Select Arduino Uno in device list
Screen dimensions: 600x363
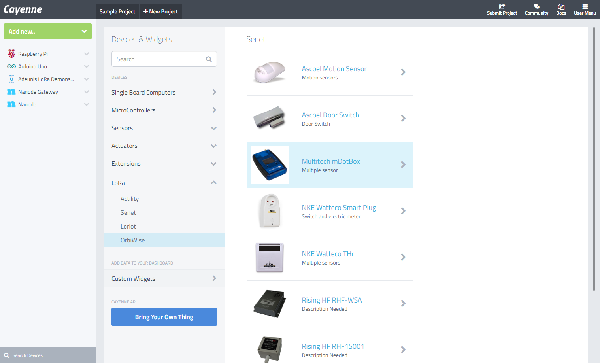pyautogui.click(x=32, y=66)
